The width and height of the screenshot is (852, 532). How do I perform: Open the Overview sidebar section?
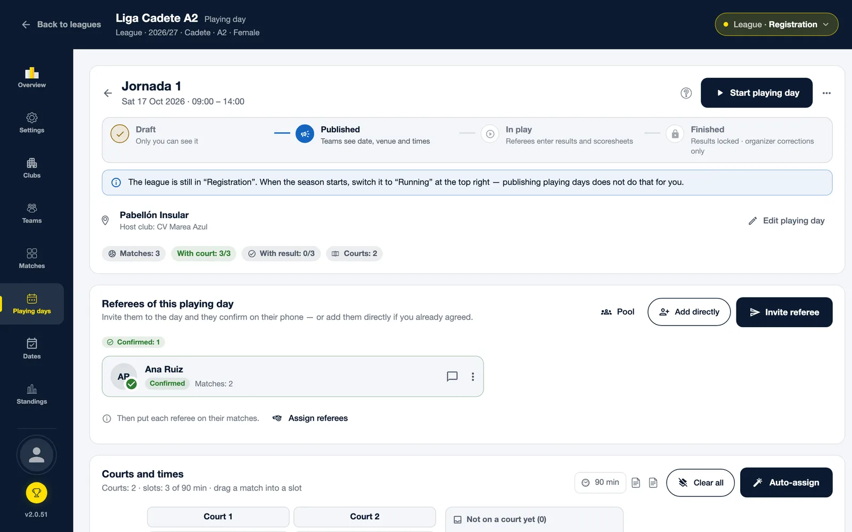[x=32, y=78]
